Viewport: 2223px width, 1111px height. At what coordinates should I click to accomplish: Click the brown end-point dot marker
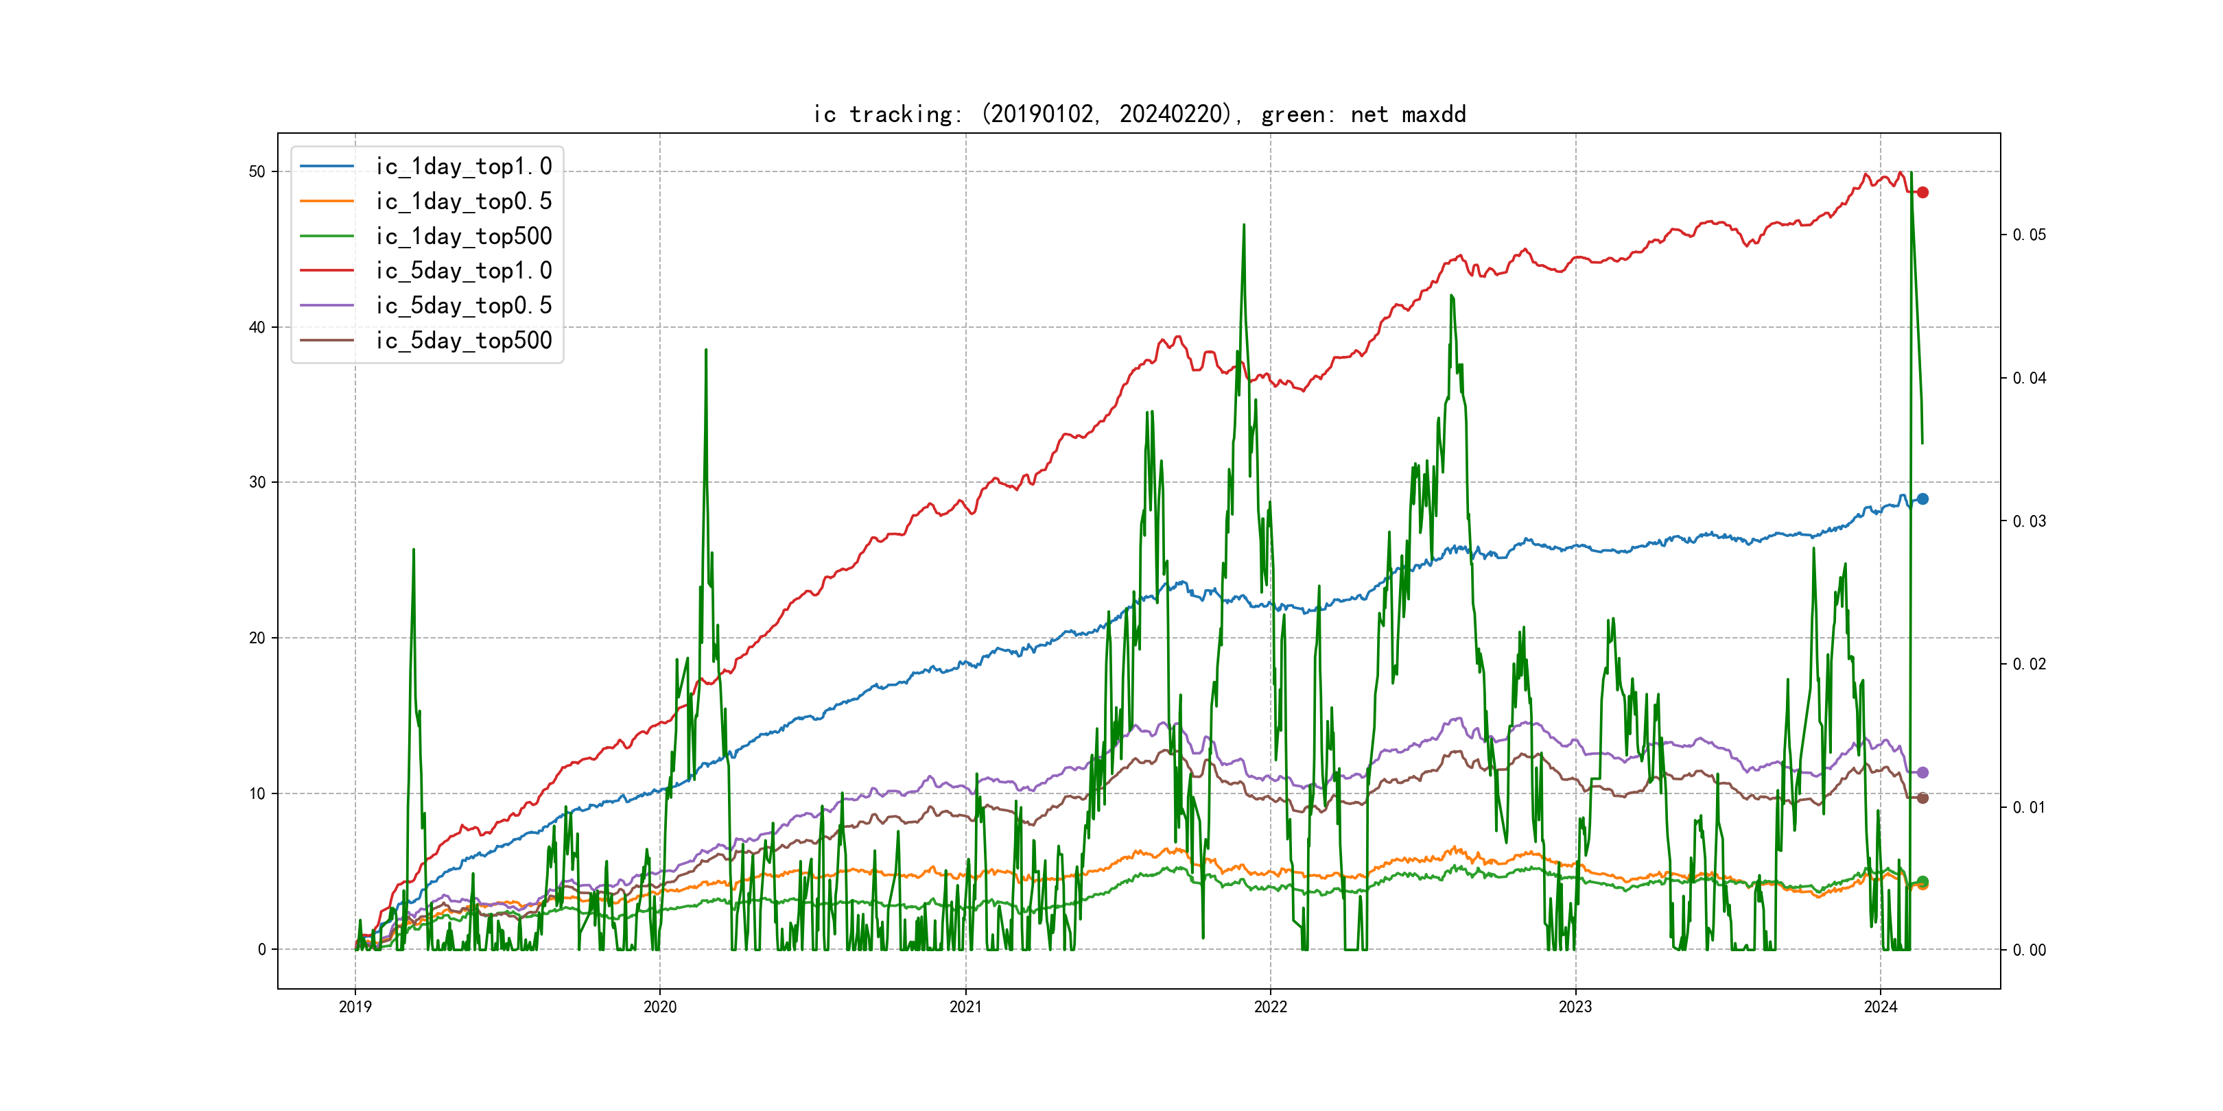(x=1922, y=798)
